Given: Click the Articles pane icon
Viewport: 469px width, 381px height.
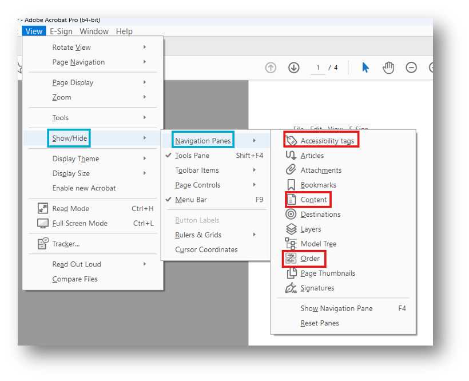Looking at the screenshot, I should coord(291,155).
